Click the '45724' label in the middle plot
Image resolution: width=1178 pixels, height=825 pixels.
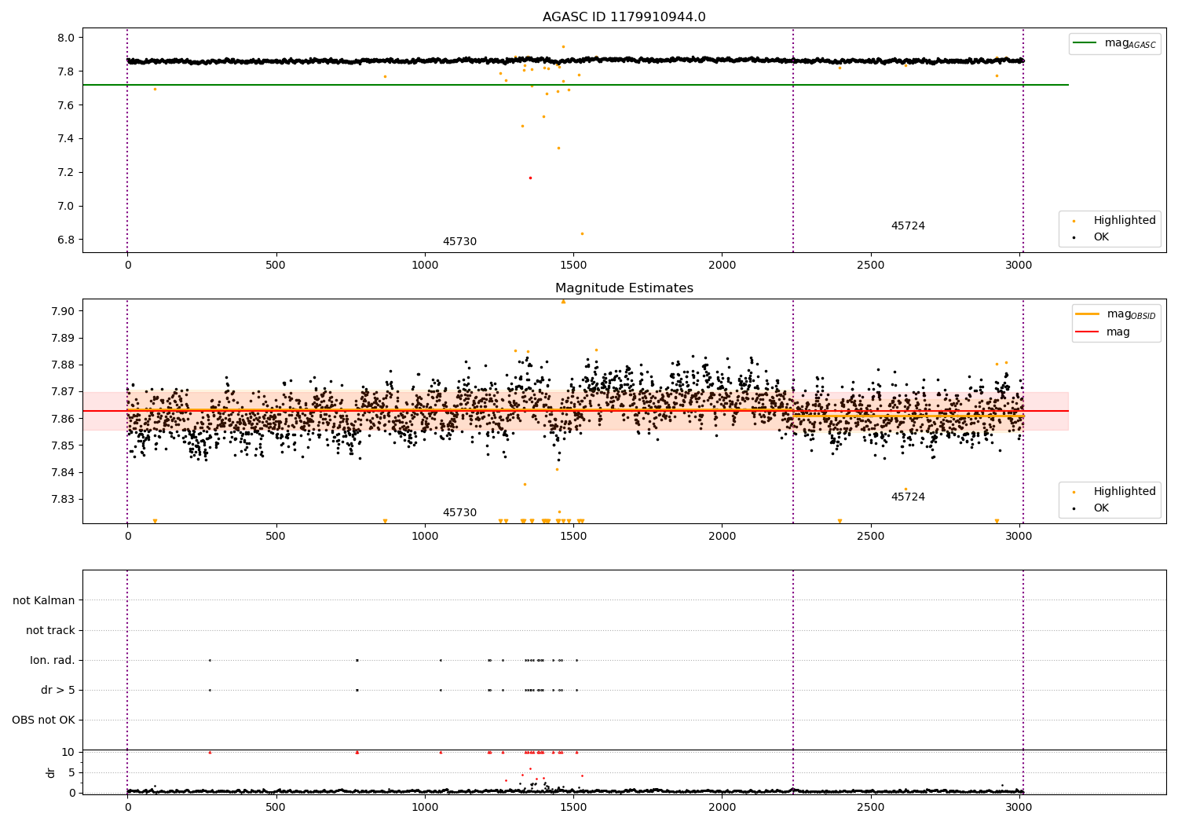(x=908, y=497)
